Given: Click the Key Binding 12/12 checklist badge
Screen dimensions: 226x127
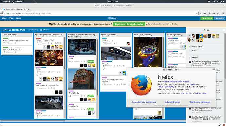Looking at the screenshot, I should pos(91,109).
